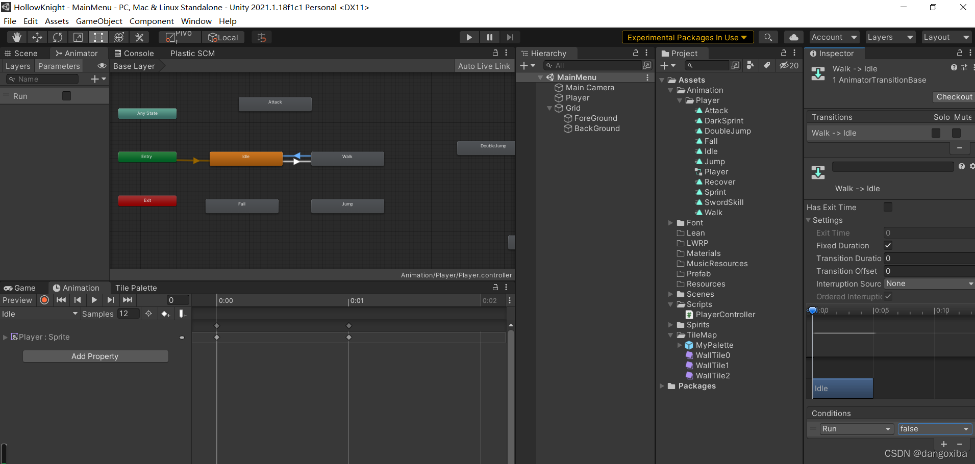This screenshot has width=975, height=464.
Task: Open the Layout dropdown
Action: coord(946,37)
